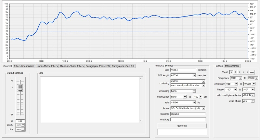This screenshot has height=140, width=260.
Task: Click the copy button beside Views
Action: click(x=252, y=72)
